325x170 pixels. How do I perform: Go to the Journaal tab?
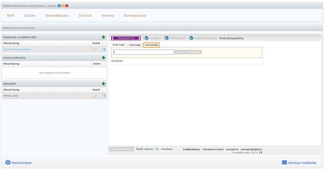[85, 15]
